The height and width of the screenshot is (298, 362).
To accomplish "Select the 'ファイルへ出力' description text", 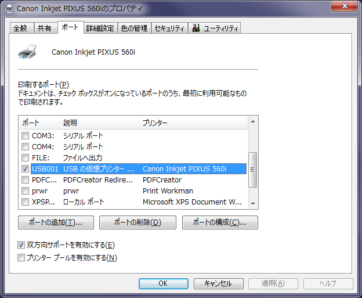I will [82, 157].
